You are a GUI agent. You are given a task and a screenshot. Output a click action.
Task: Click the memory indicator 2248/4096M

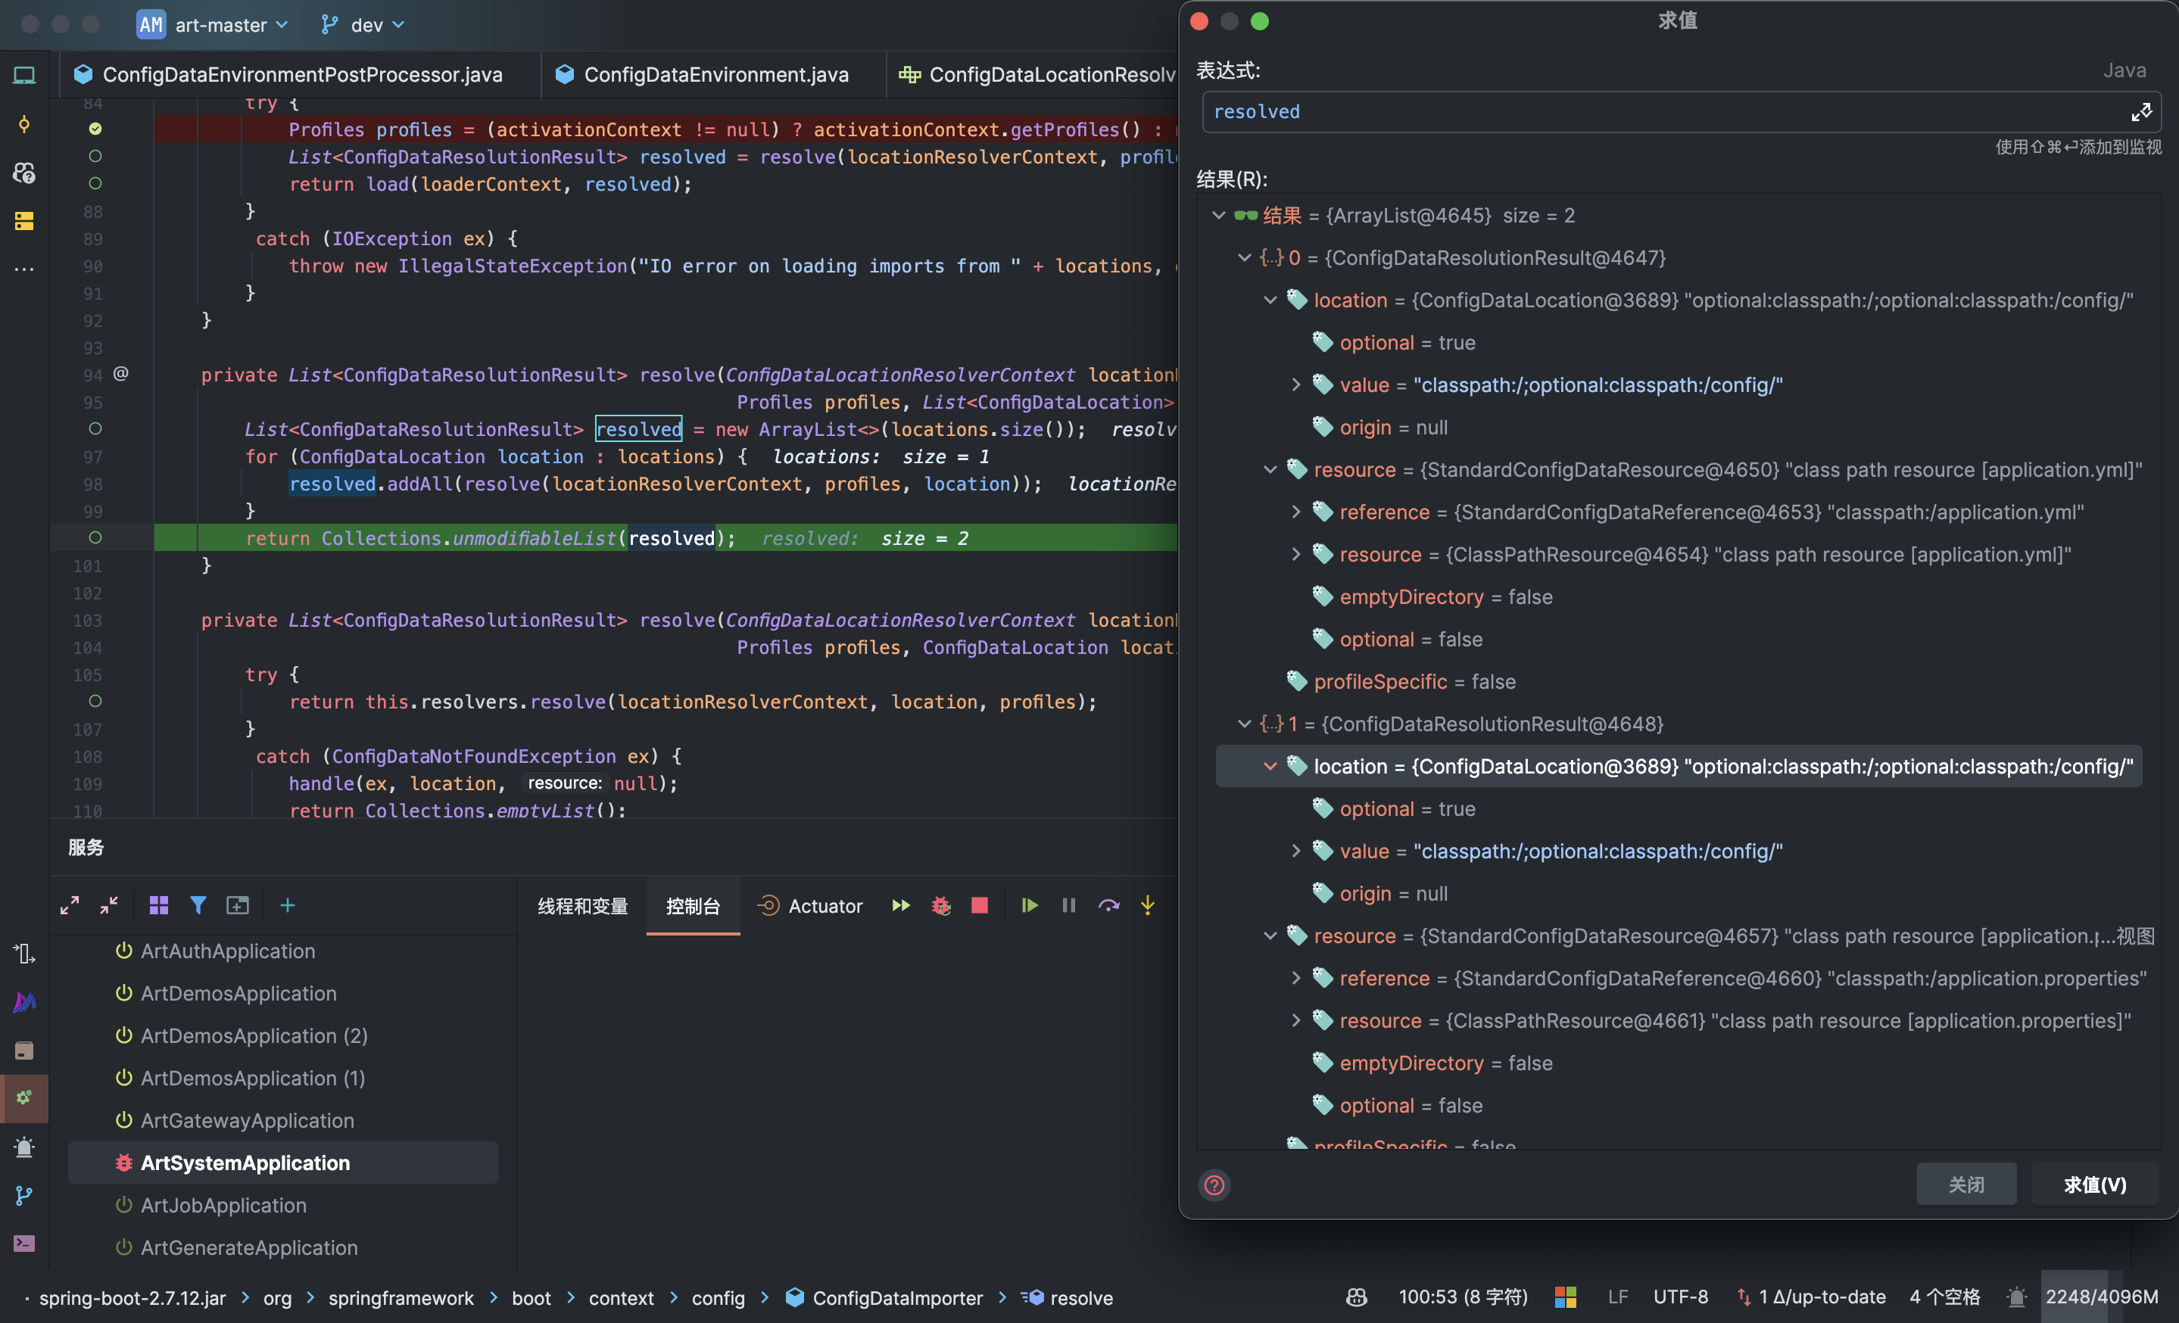(2100, 1297)
